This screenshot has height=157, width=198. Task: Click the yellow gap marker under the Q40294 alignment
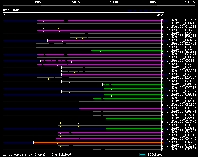(x=62, y=42)
